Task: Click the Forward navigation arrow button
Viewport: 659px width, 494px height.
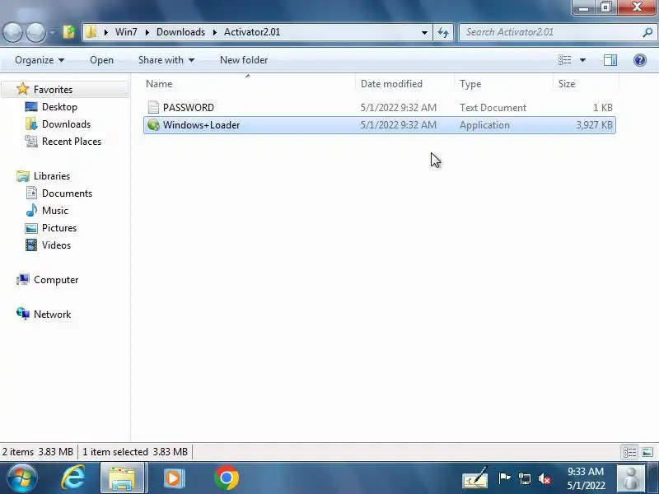Action: coord(35,32)
